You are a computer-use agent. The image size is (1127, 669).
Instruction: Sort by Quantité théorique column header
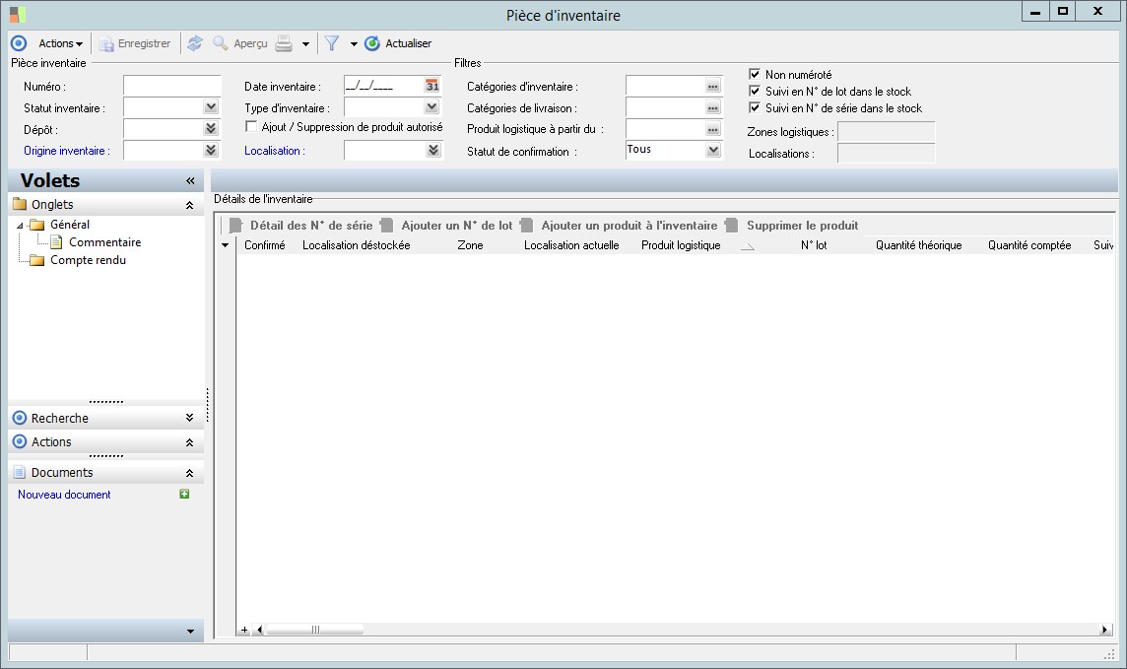[x=918, y=245]
